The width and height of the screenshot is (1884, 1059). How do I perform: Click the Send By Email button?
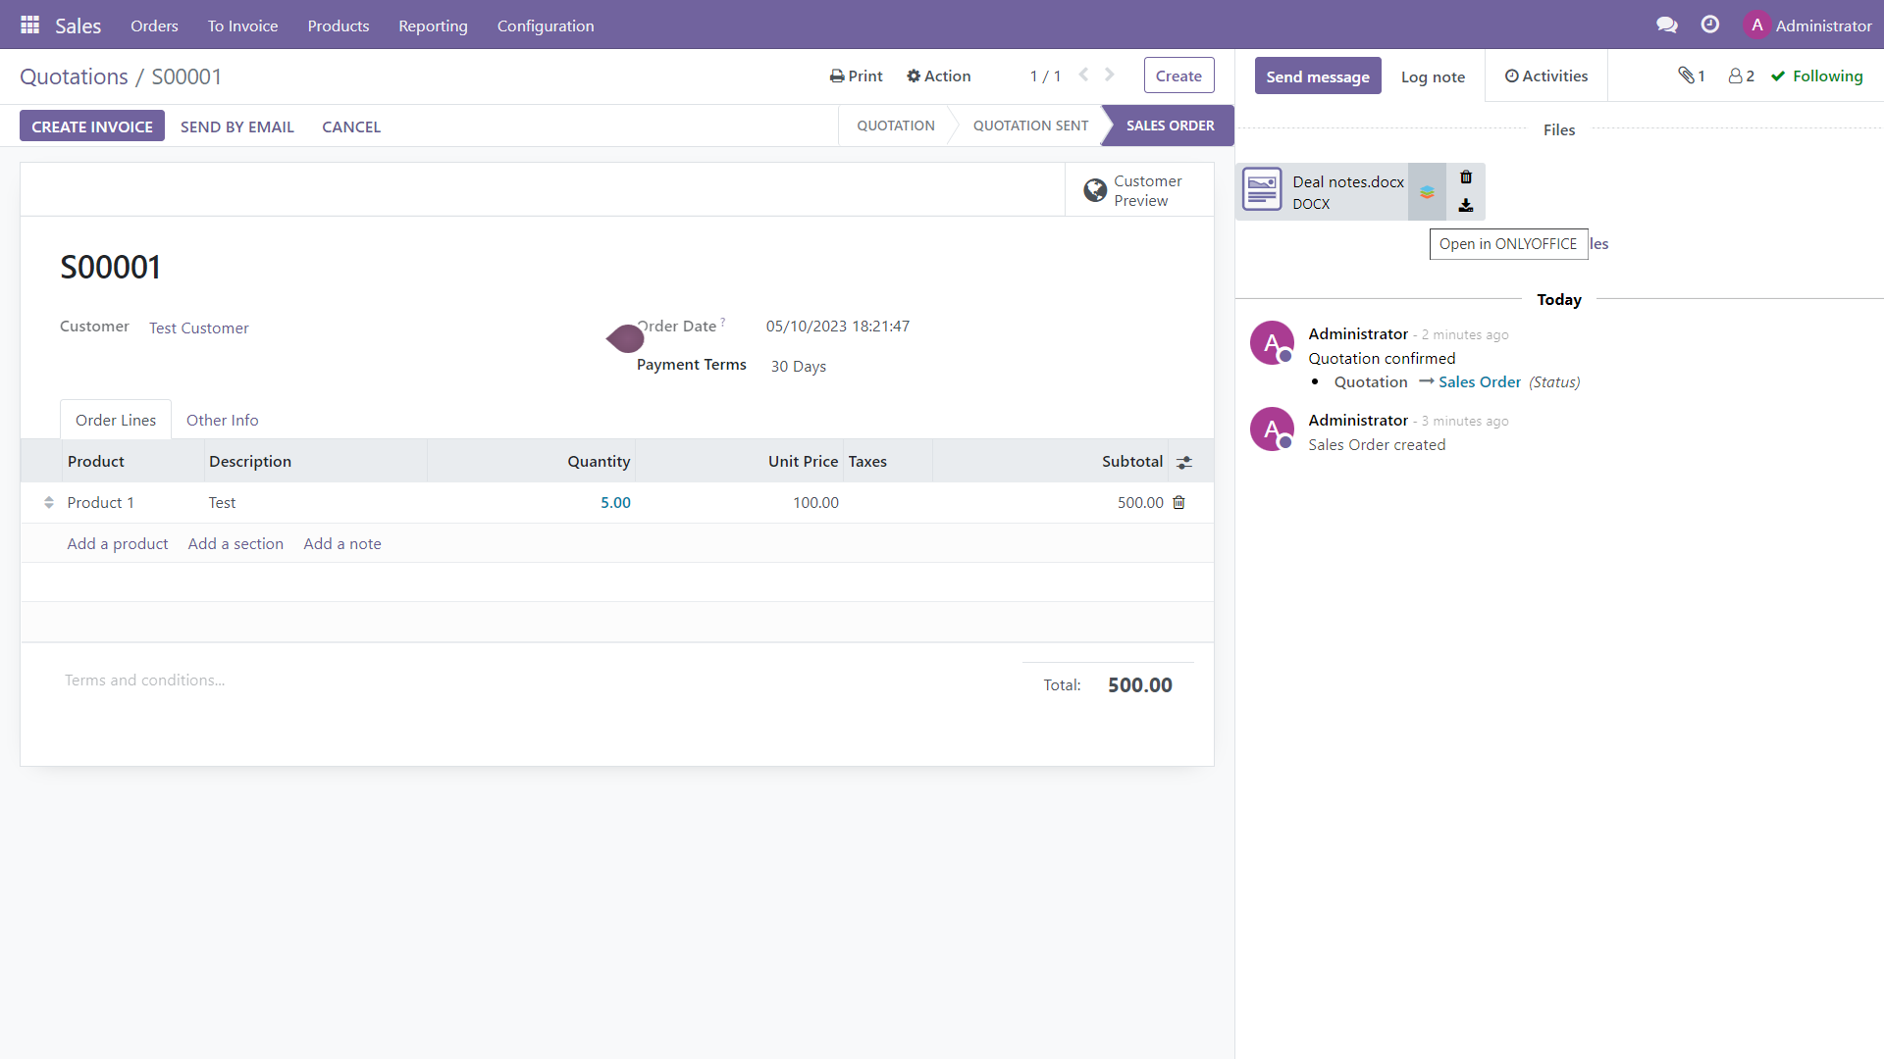236,126
